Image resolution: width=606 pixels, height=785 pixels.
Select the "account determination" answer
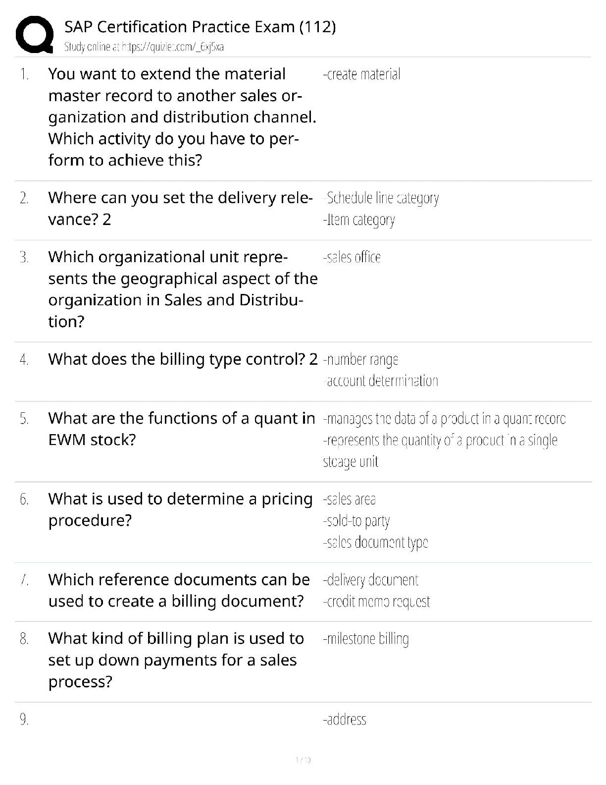[x=381, y=381]
